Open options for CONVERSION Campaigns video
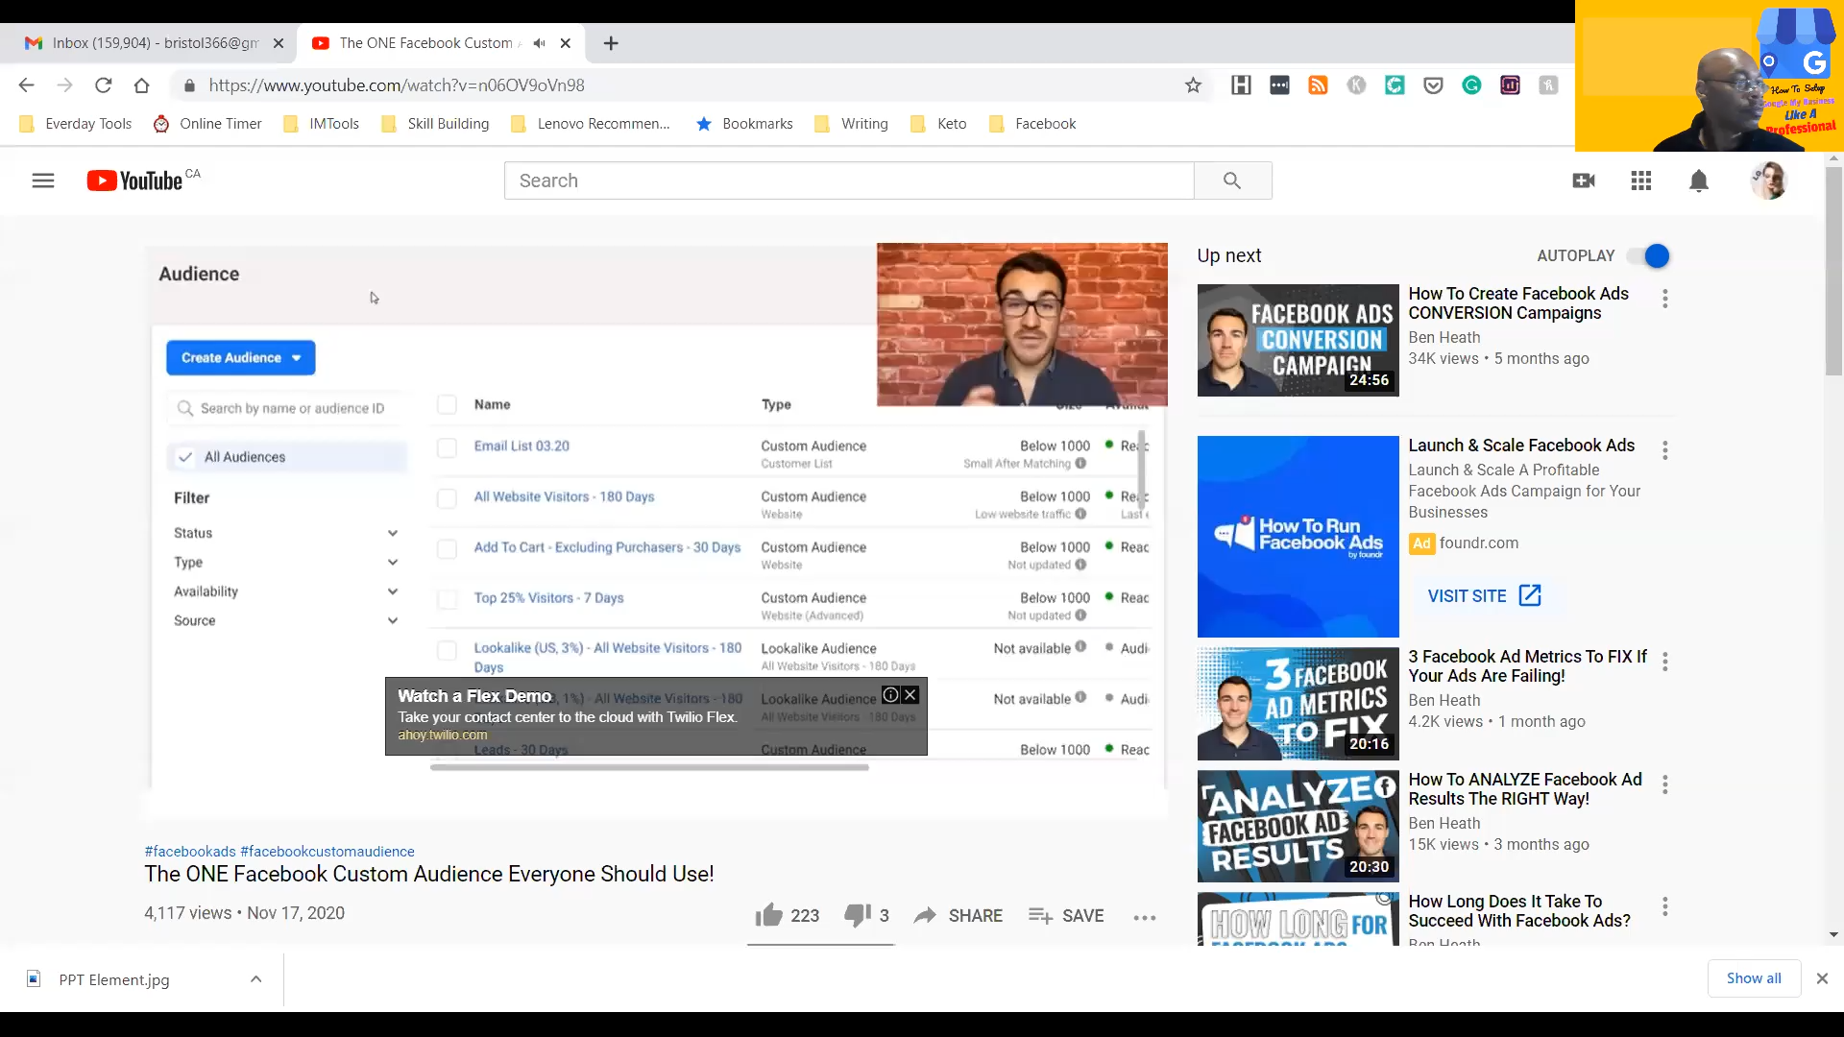The height and width of the screenshot is (1037, 1844). [1664, 299]
